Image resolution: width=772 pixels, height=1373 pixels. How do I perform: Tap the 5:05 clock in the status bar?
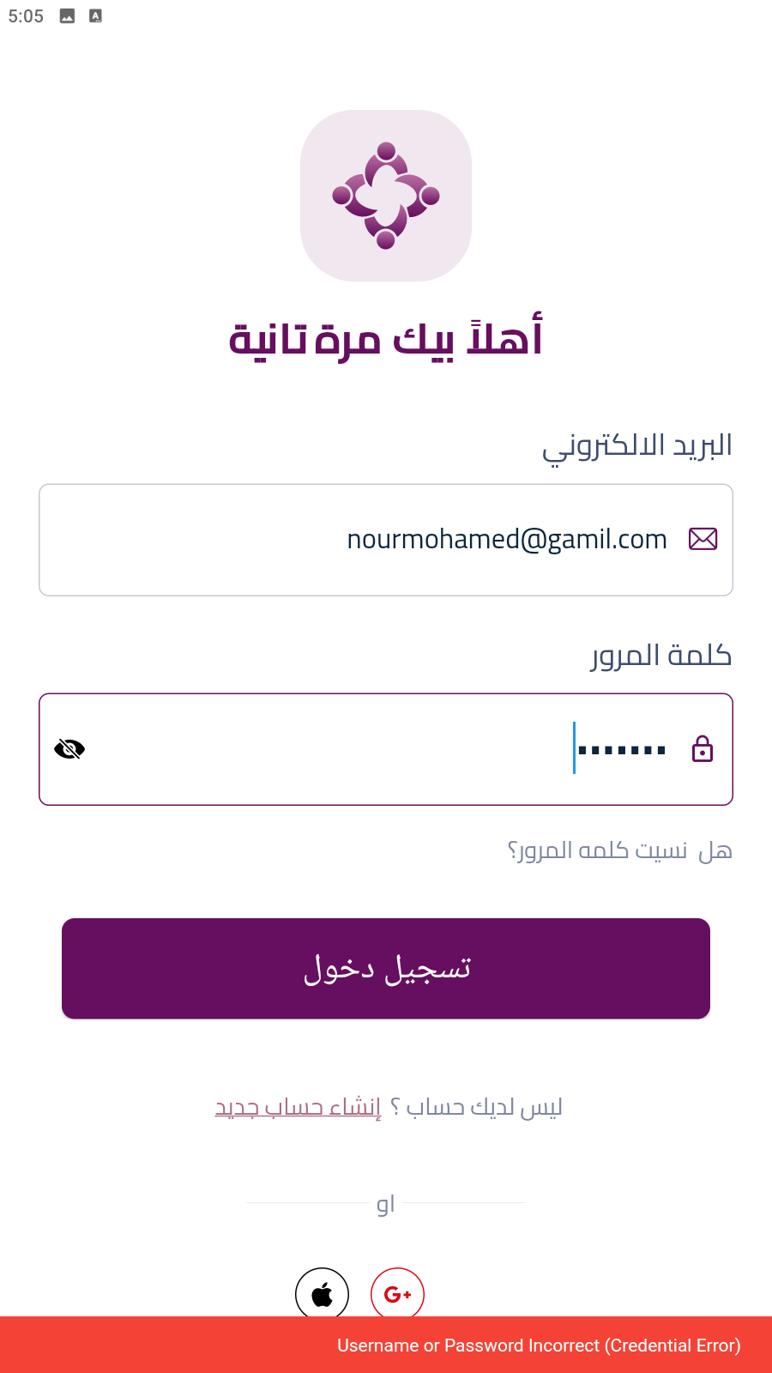26,16
